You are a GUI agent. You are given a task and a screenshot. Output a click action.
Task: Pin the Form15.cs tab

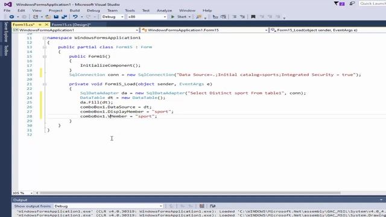[x=40, y=25]
